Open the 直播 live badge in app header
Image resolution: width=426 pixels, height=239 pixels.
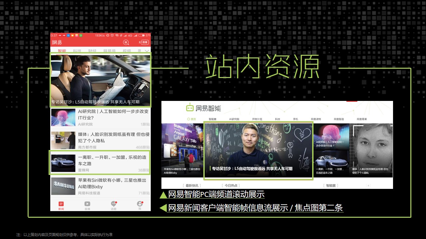(x=143, y=42)
